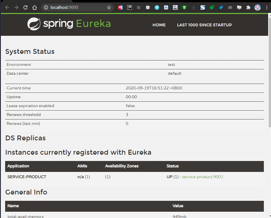Click the star ticket extension icon
The width and height of the screenshot is (271, 218).
point(230,7)
